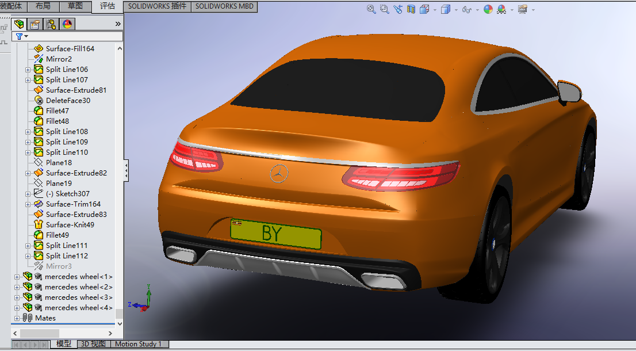Click the Display Style cube icon
Viewport: 636px width, 351px height.
click(x=445, y=9)
